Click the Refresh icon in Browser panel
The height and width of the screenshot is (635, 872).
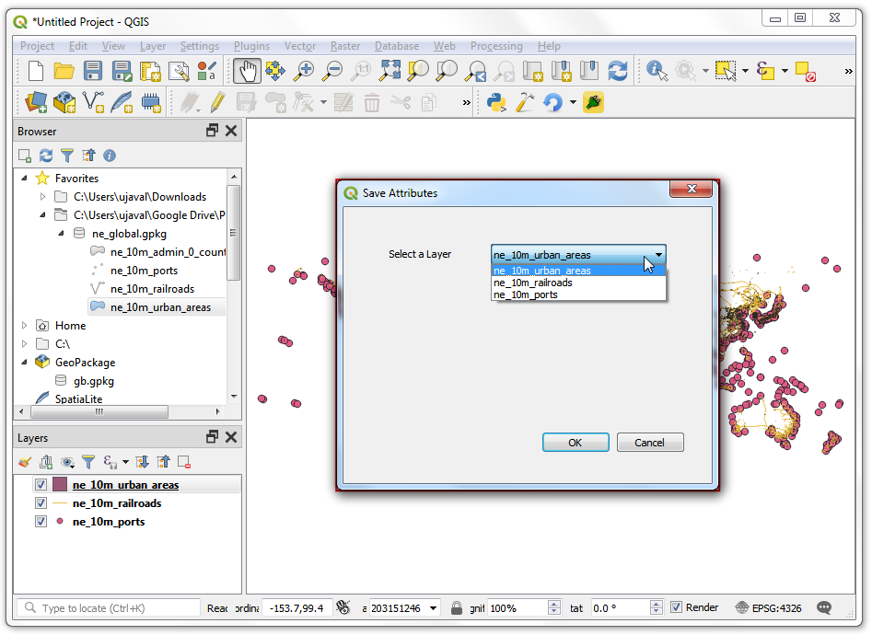46,156
